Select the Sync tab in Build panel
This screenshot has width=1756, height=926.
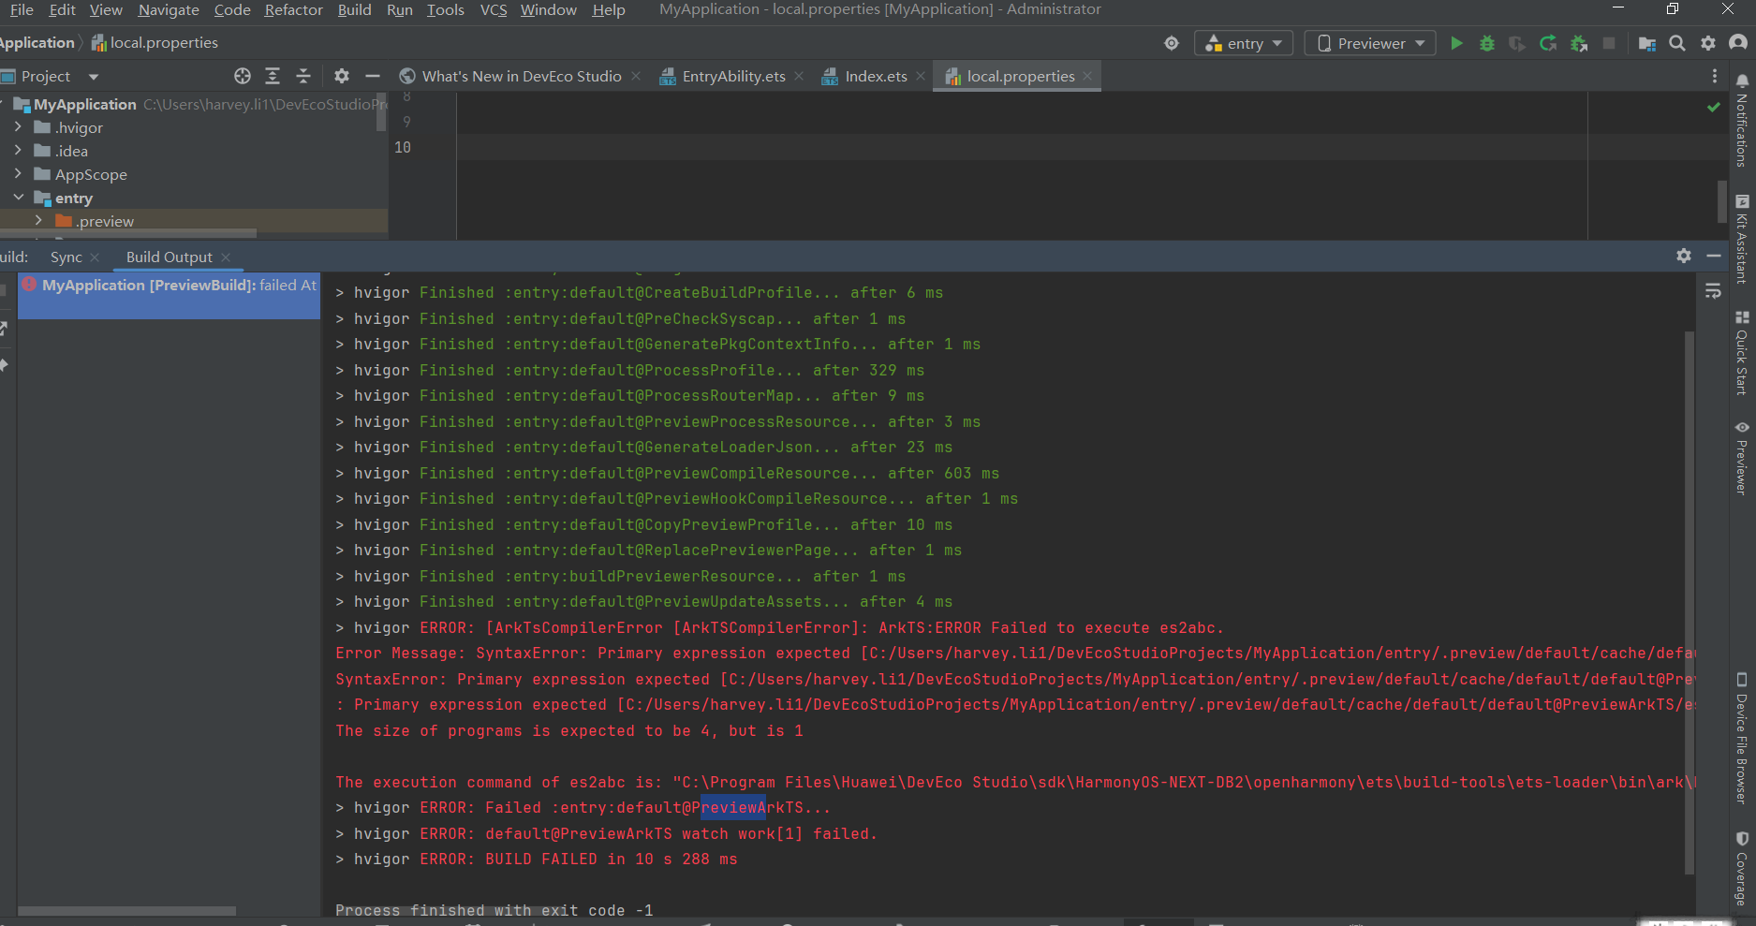pos(66,257)
